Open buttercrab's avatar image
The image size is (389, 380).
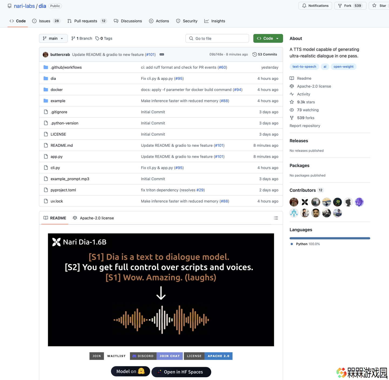(x=45, y=55)
